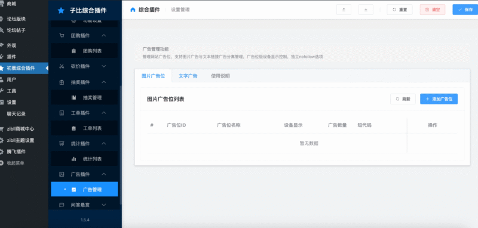478x228 pixels.
Task: Click the icon beside 抽奖管理
Action: coord(73,98)
